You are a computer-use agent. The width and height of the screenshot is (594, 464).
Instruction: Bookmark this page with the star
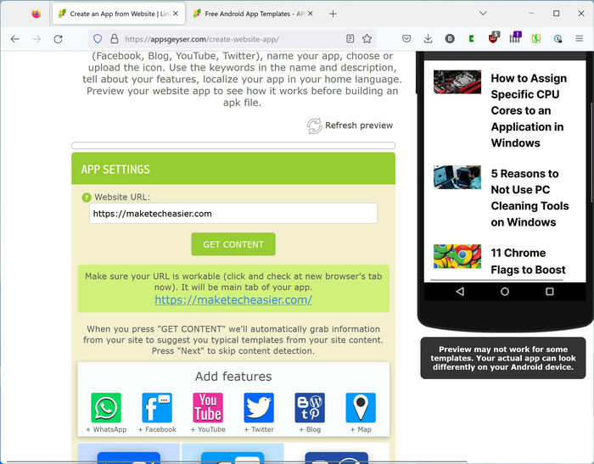[367, 39]
